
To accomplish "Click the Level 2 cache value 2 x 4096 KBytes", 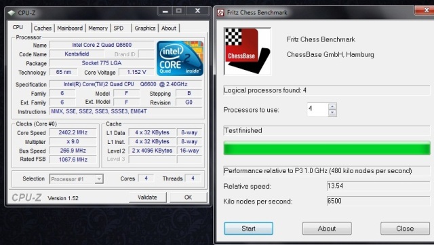I will (152, 151).
